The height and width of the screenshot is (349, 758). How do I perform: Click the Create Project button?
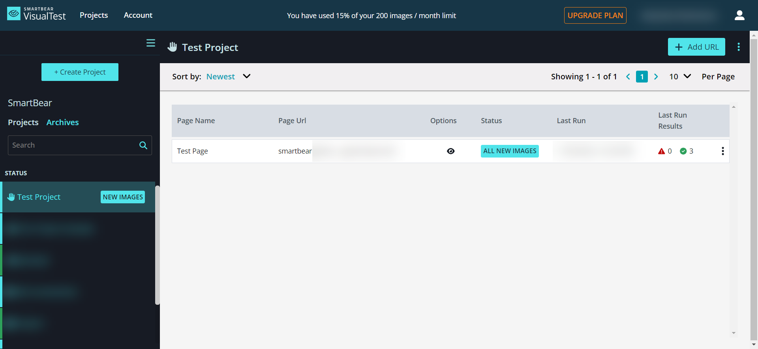coord(80,72)
